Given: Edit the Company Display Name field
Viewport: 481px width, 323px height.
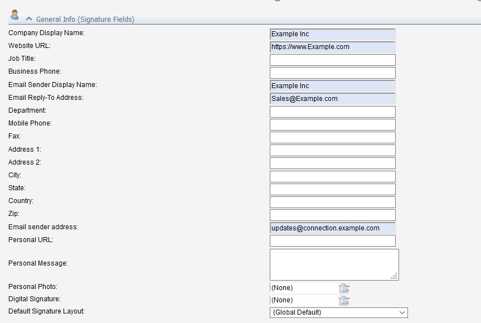Looking at the screenshot, I should pyautogui.click(x=333, y=34).
